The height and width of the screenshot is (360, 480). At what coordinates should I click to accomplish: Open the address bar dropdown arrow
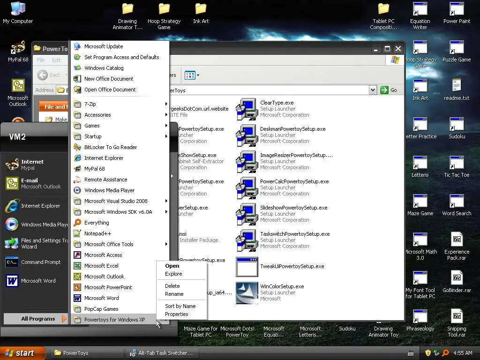373,90
